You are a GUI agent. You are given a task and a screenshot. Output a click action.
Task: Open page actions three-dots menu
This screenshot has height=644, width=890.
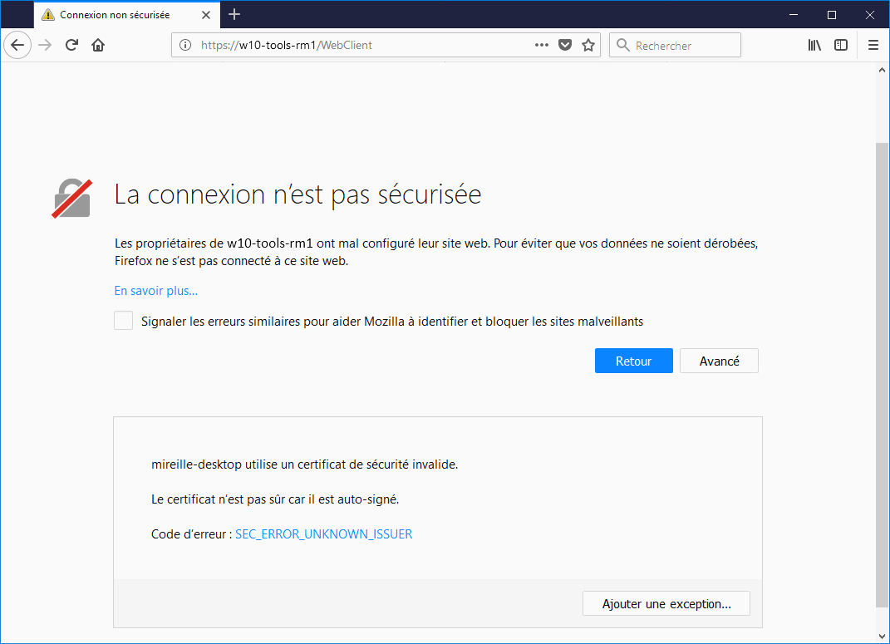[x=542, y=45]
